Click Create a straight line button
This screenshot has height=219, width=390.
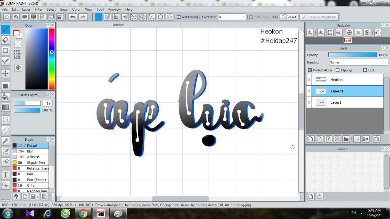(320, 17)
